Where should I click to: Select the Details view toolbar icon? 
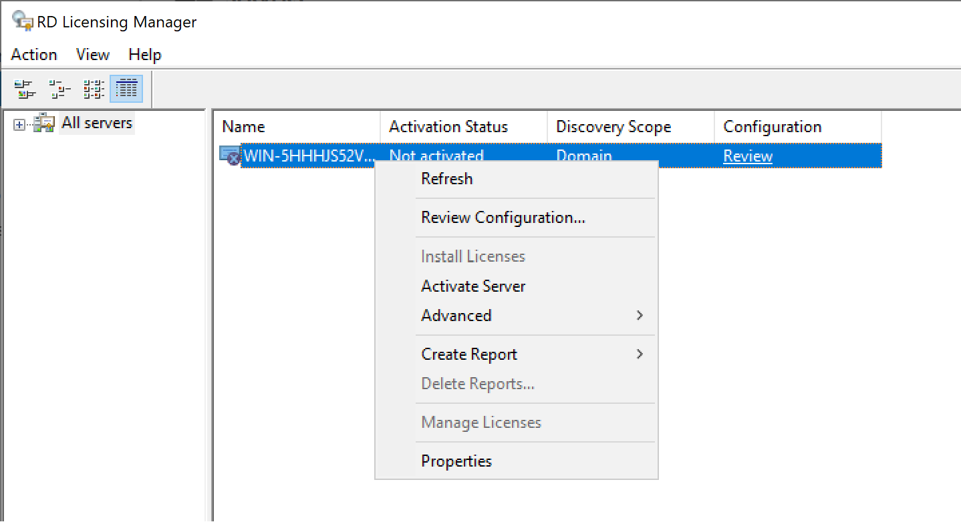pyautogui.click(x=126, y=88)
